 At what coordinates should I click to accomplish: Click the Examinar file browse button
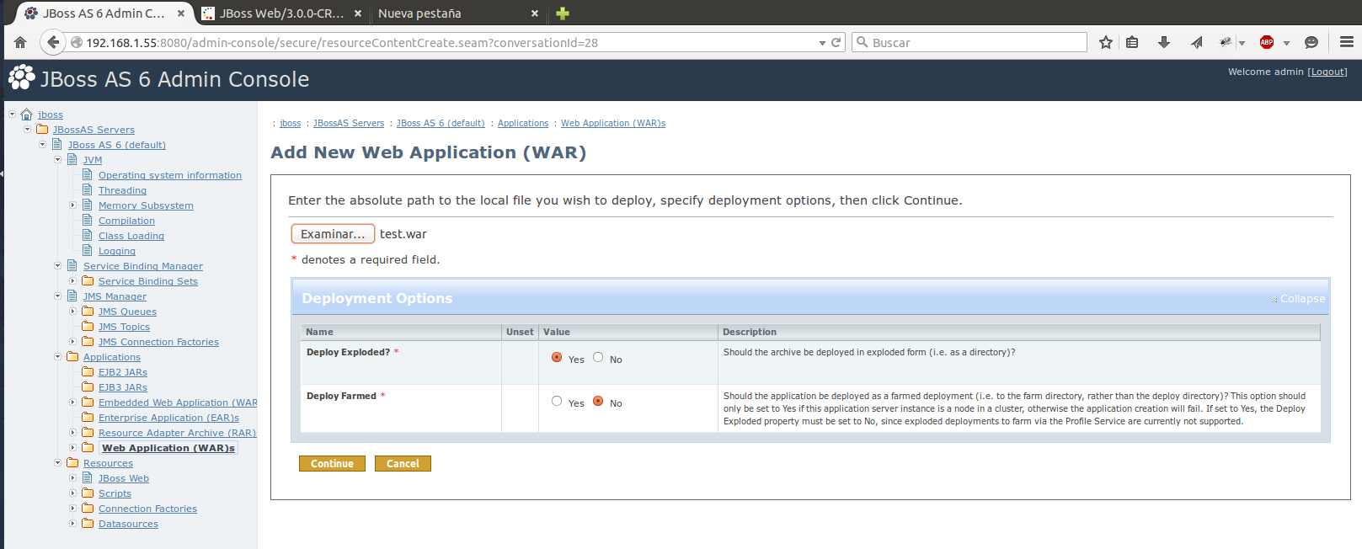click(333, 234)
